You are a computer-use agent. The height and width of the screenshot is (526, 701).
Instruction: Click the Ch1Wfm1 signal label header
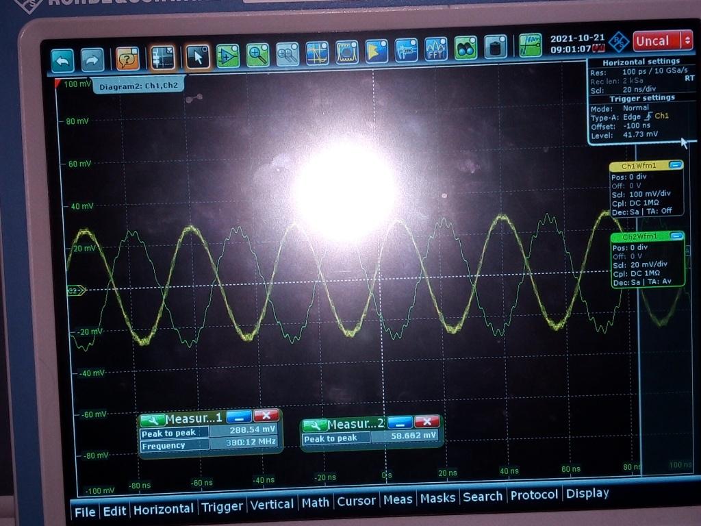pos(639,166)
